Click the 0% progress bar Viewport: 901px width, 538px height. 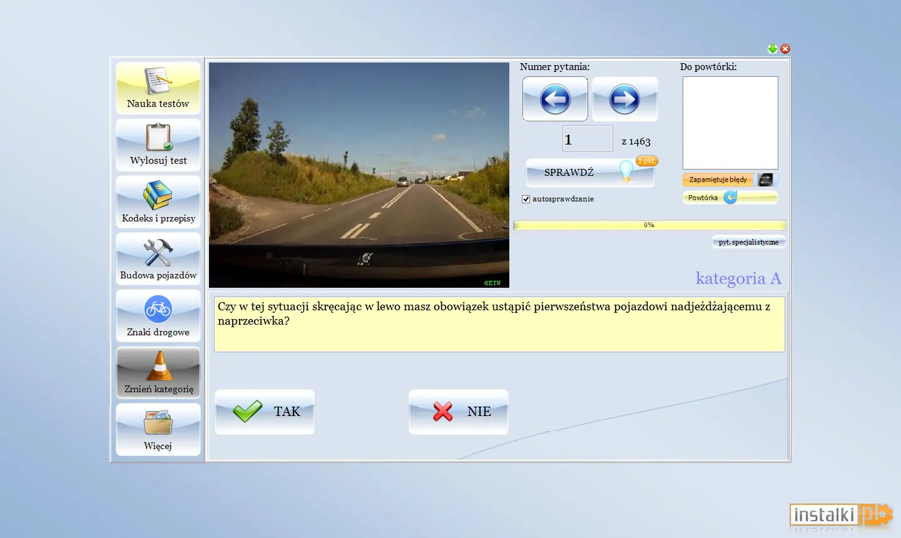click(649, 225)
